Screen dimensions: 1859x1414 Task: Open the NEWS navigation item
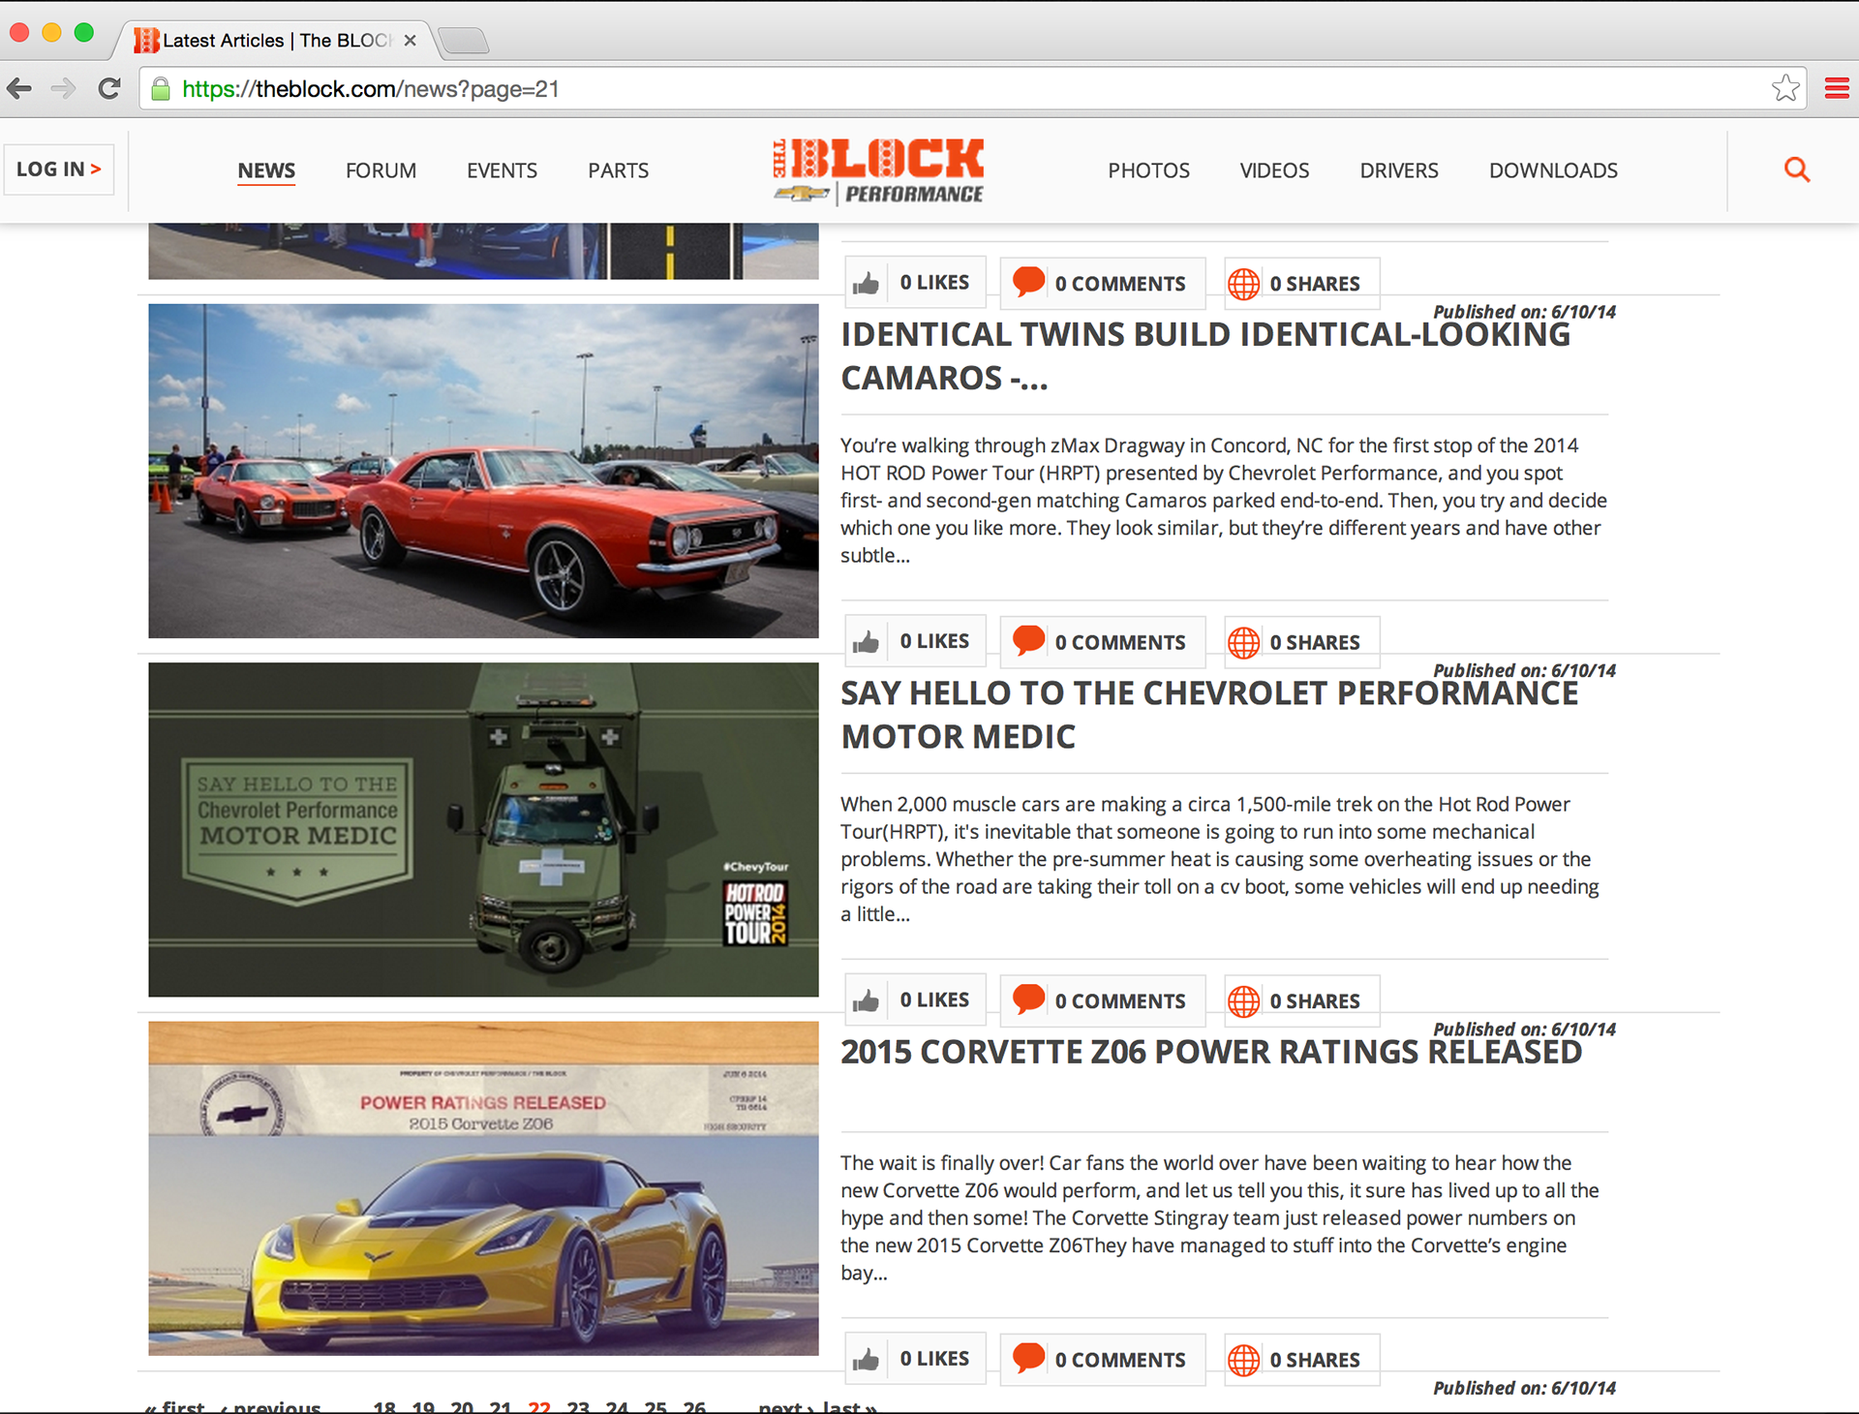point(266,170)
